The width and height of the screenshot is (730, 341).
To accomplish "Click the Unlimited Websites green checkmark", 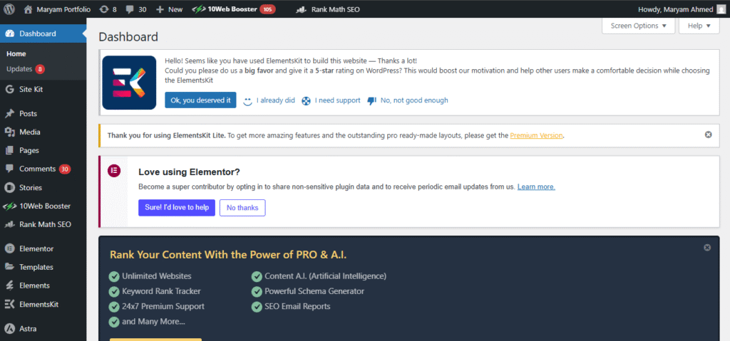I will pos(113,276).
